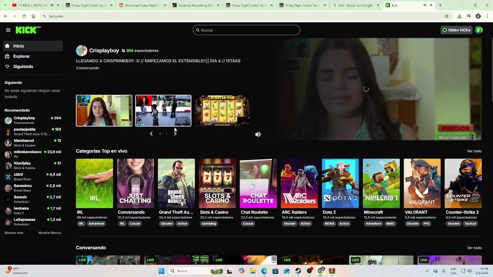Open the Counter-Strike 2 category card
This screenshot has width=493, height=277.
pyautogui.click(x=463, y=184)
